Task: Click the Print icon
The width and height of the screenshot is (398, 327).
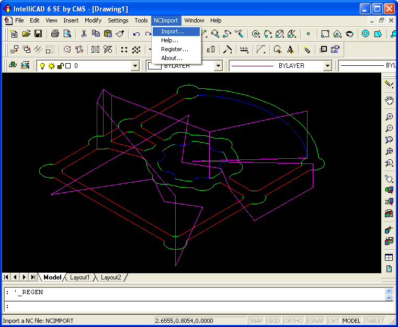Action: (x=55, y=34)
